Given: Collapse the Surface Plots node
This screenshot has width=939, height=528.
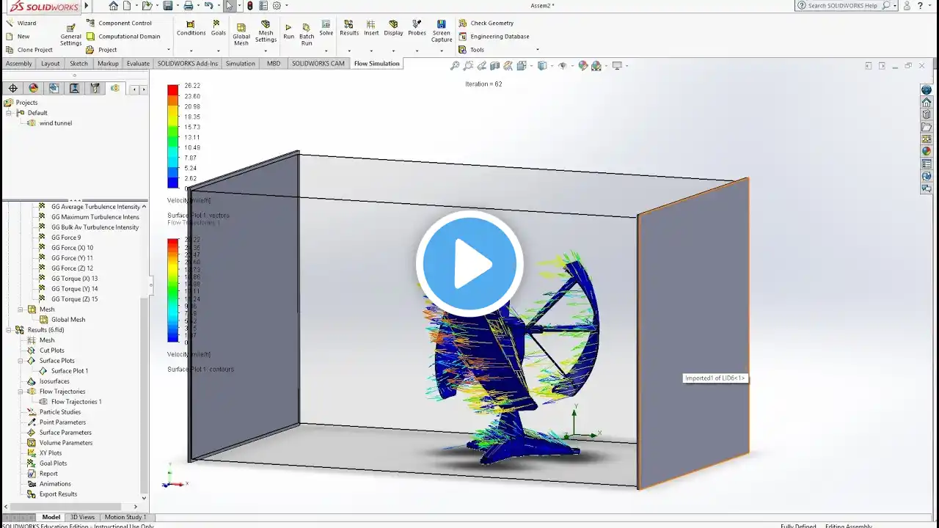Looking at the screenshot, I should point(21,361).
